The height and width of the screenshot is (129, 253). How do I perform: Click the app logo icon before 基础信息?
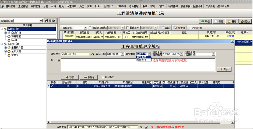3,6
